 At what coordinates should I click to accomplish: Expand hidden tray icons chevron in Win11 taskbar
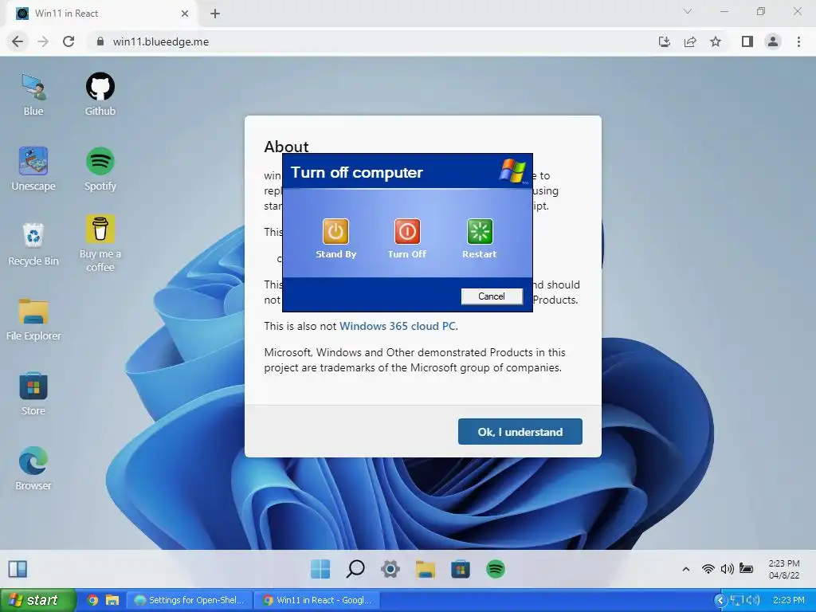(686, 569)
